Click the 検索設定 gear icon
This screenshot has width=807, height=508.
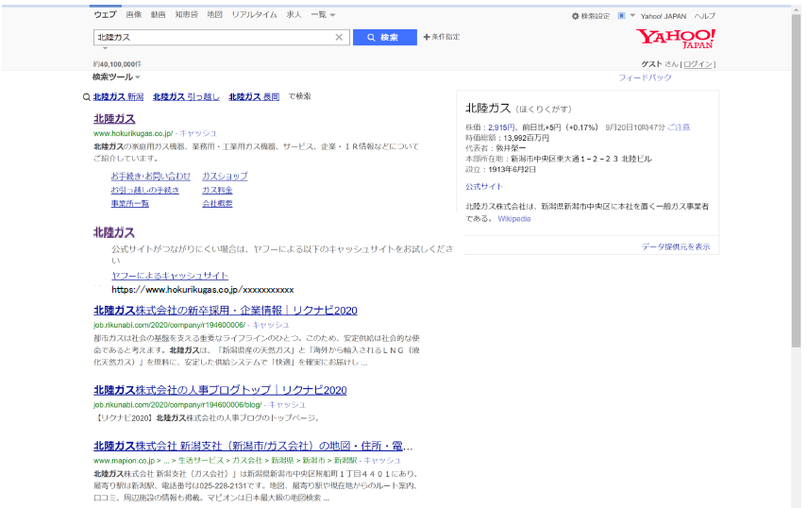576,16
